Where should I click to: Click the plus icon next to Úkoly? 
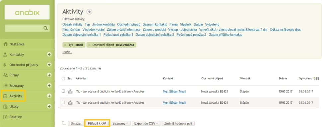pyautogui.click(x=49, y=106)
